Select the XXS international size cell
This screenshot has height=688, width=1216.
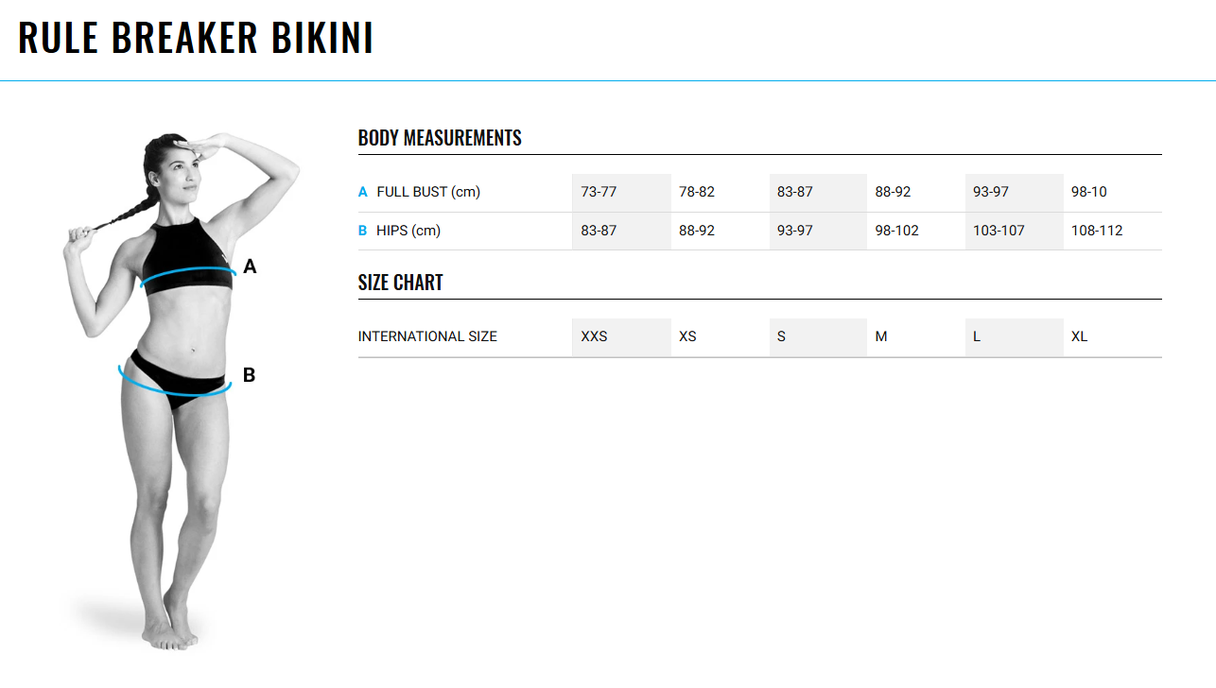point(621,336)
